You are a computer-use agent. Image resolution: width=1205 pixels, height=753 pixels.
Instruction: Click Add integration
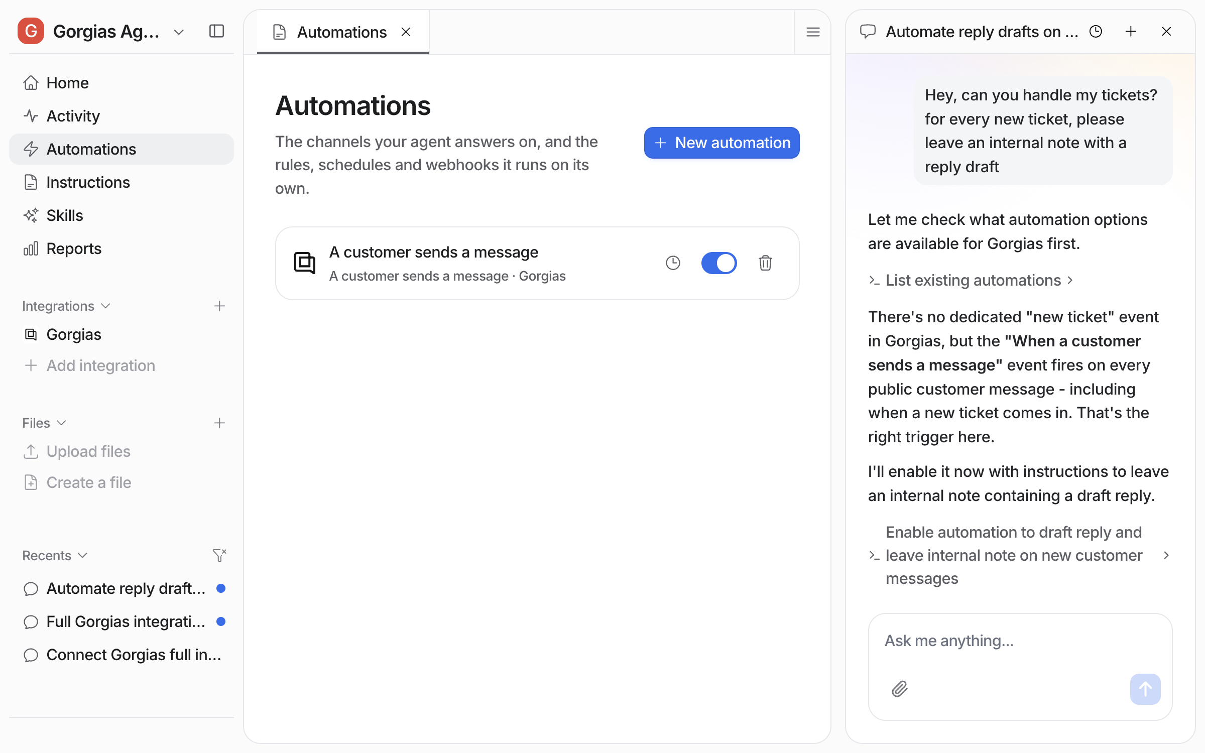[x=122, y=365]
